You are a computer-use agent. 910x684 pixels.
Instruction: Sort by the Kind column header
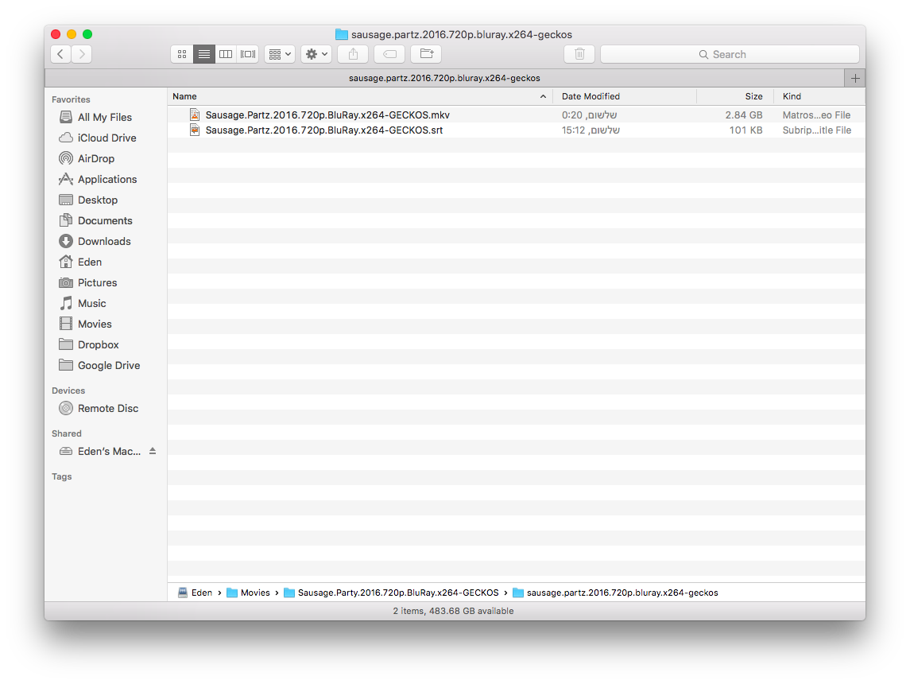[x=819, y=96]
